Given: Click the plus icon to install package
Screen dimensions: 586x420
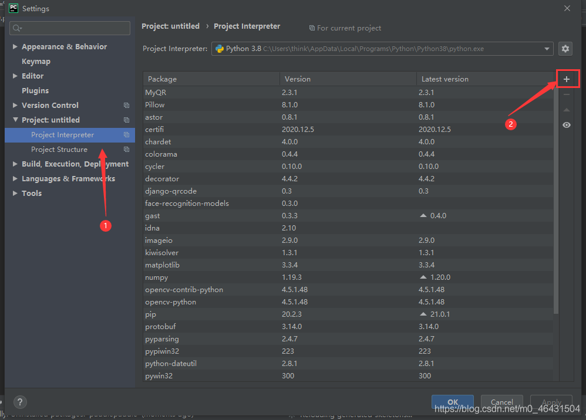Looking at the screenshot, I should [566, 79].
